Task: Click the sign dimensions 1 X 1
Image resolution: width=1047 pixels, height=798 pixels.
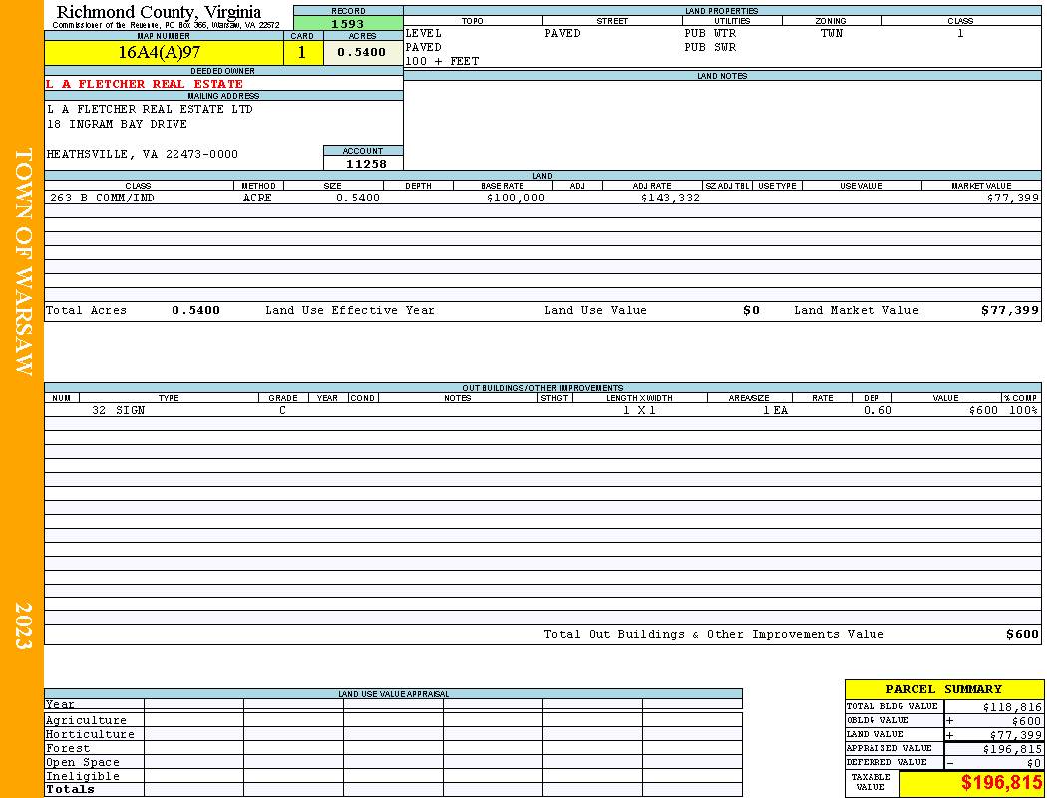Action: coord(639,410)
